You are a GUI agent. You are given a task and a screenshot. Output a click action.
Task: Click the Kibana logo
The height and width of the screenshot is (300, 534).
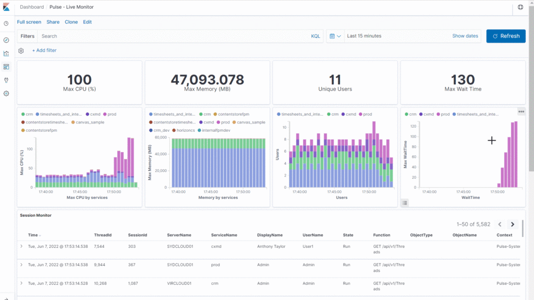[6, 7]
